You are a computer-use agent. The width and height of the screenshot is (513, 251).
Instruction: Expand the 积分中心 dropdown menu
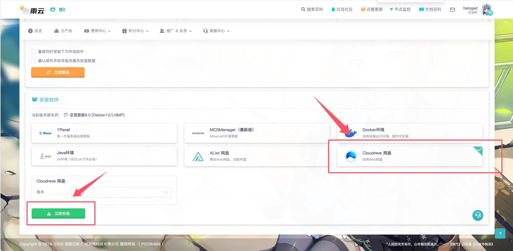coord(135,31)
